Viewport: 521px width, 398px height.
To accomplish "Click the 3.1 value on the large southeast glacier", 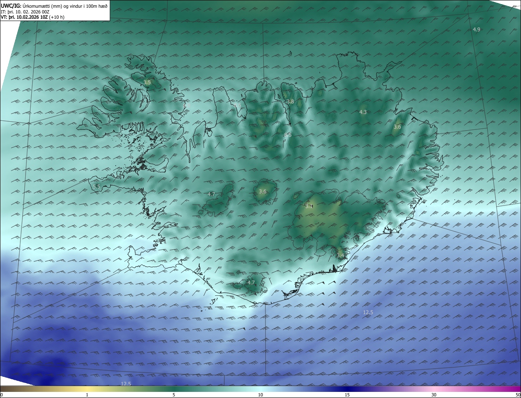I will click(x=309, y=206).
